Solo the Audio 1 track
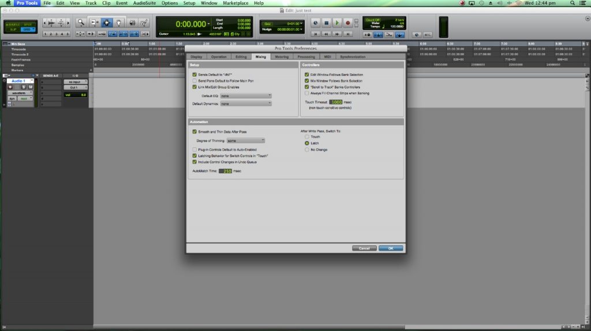 click(23, 87)
